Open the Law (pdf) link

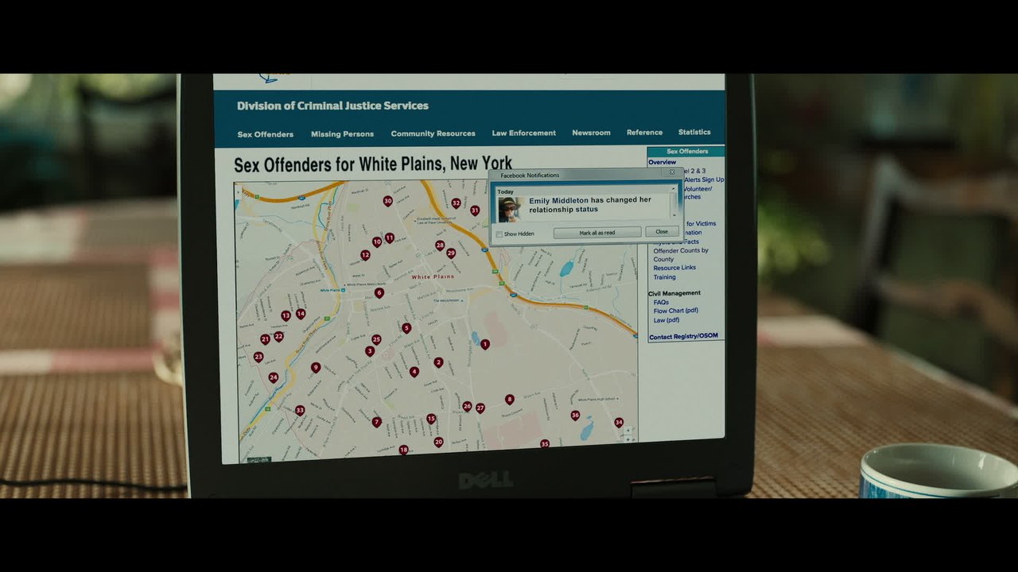666,320
